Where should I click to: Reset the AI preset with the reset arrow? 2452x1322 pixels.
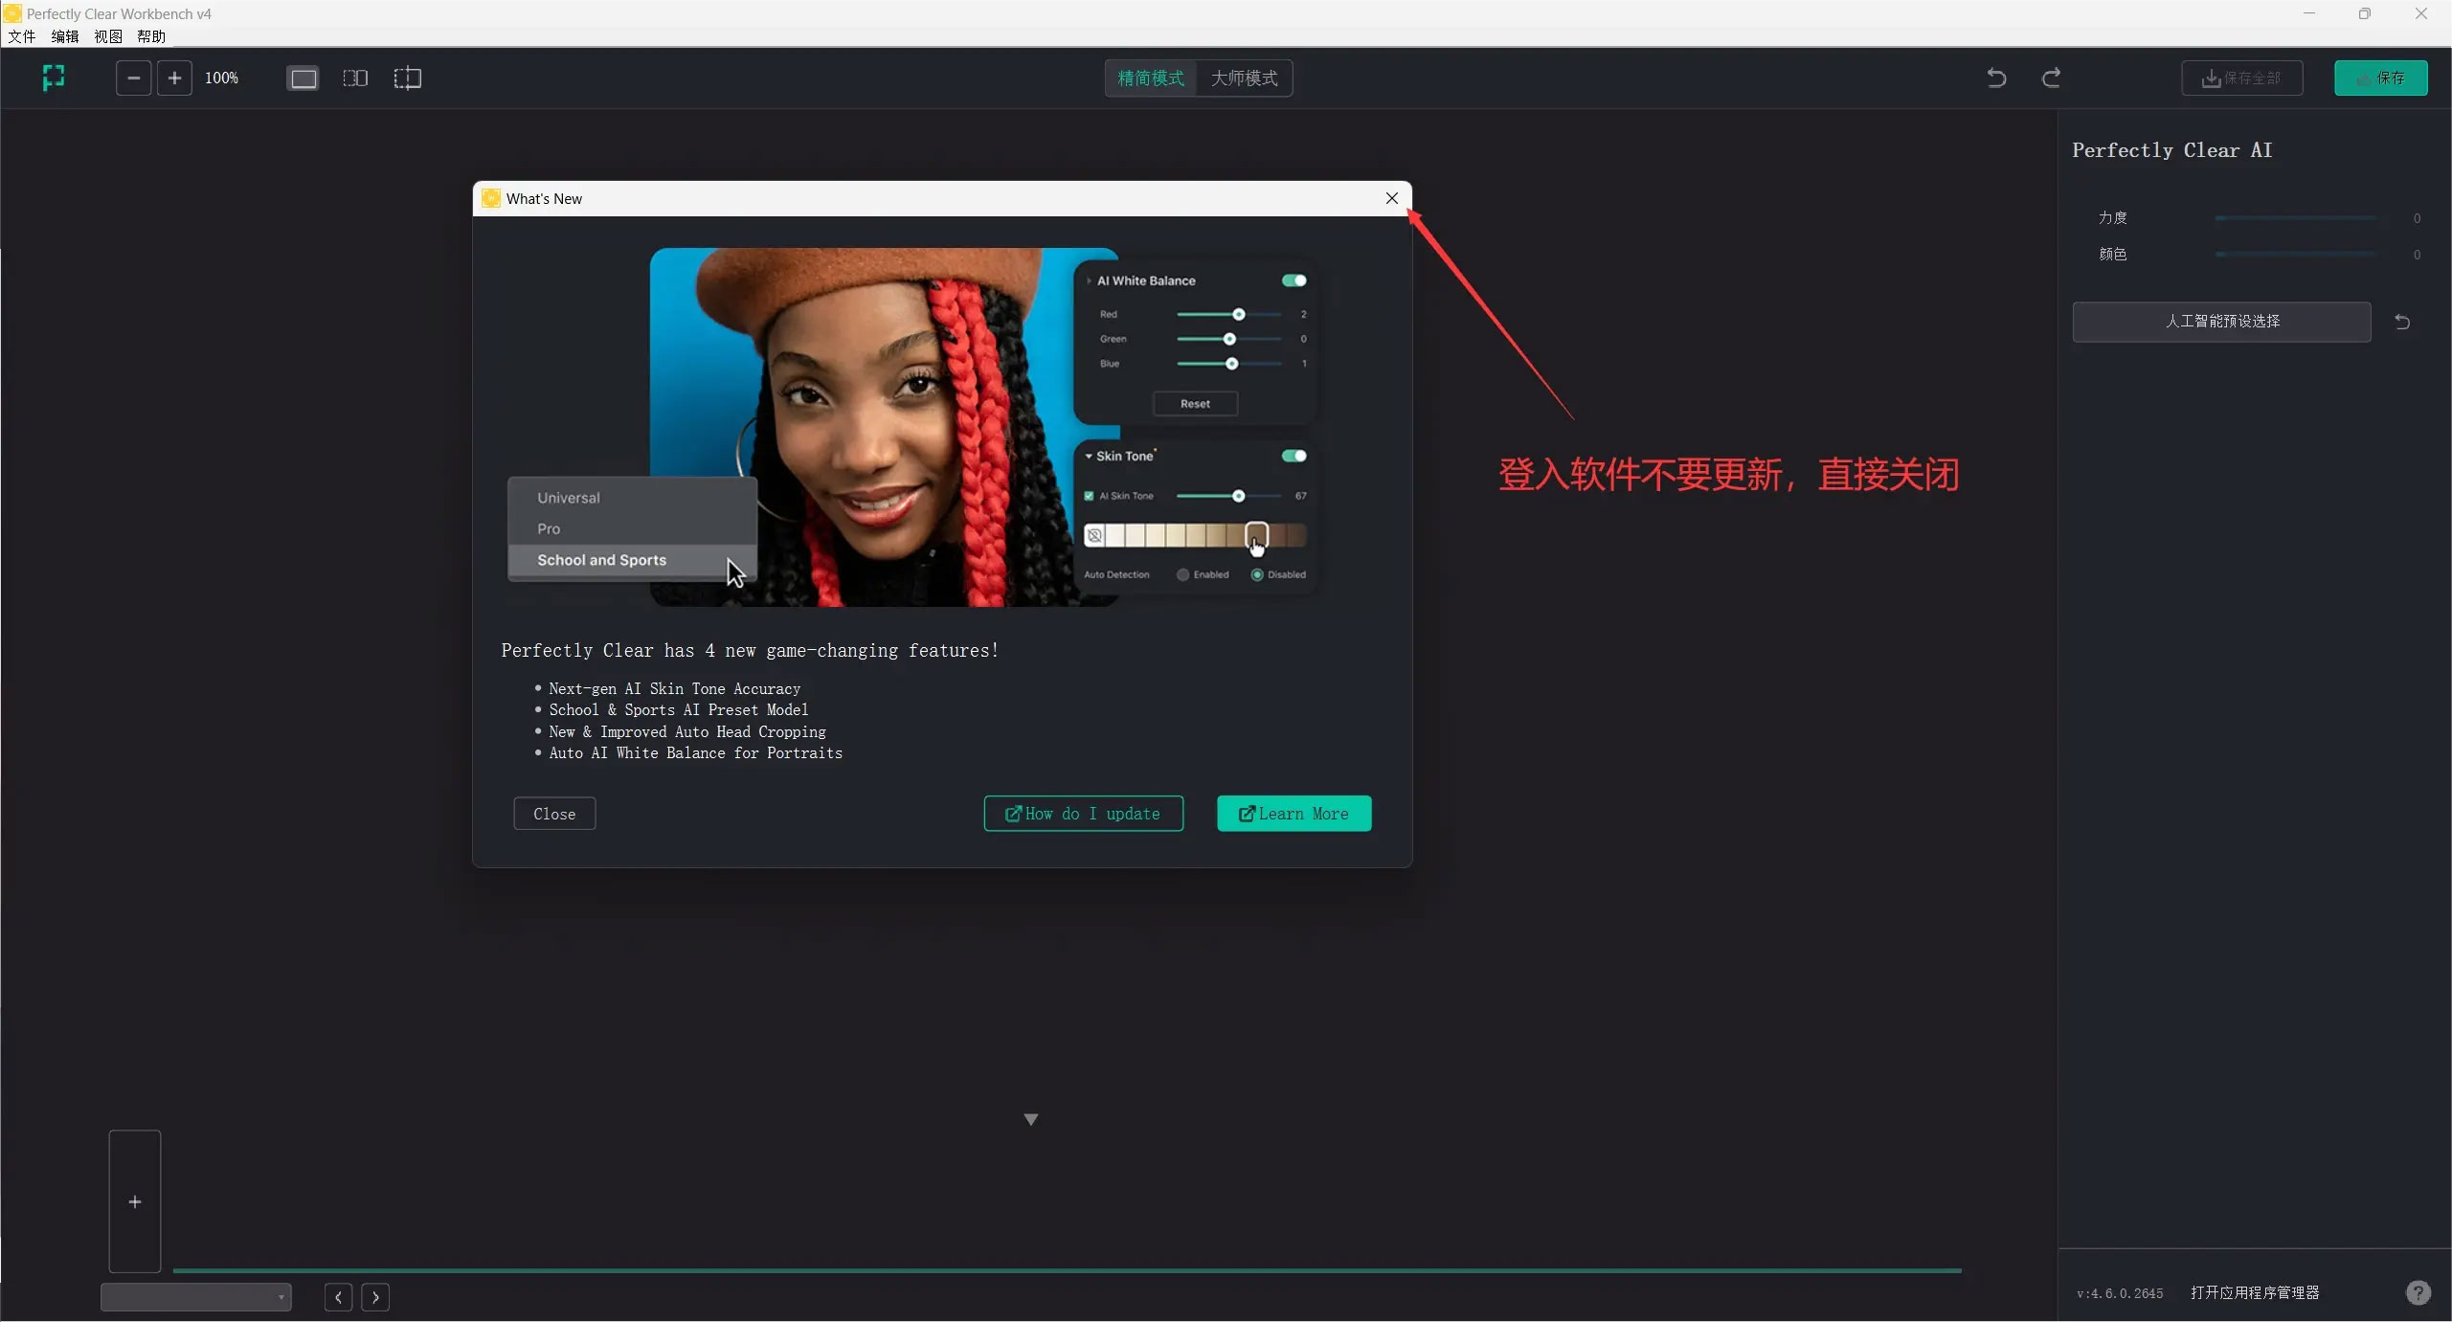[x=2402, y=322]
